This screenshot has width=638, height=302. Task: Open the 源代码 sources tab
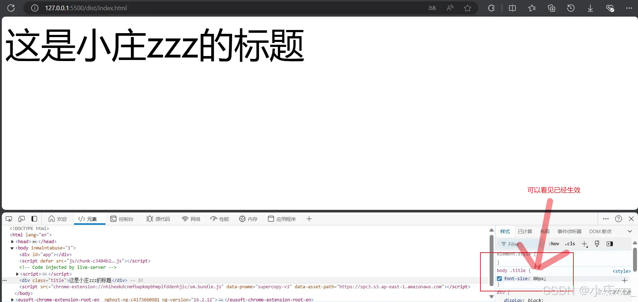click(x=158, y=219)
